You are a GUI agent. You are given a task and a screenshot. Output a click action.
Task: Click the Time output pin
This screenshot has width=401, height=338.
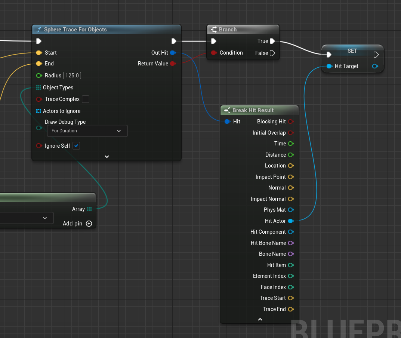tap(291, 144)
